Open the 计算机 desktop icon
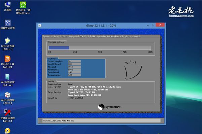This screenshot has width=202, height=134. [x=7, y=6]
